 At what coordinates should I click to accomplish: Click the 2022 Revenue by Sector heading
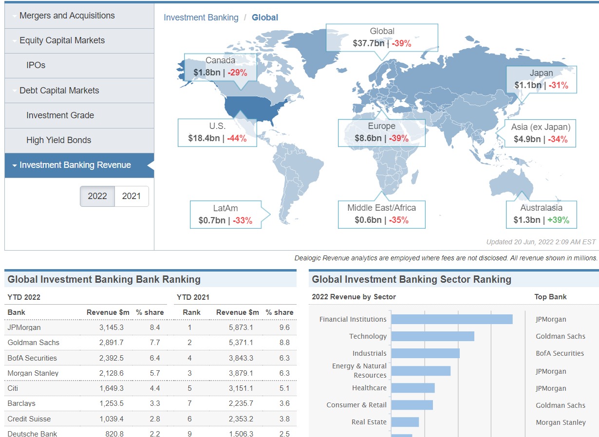354,297
